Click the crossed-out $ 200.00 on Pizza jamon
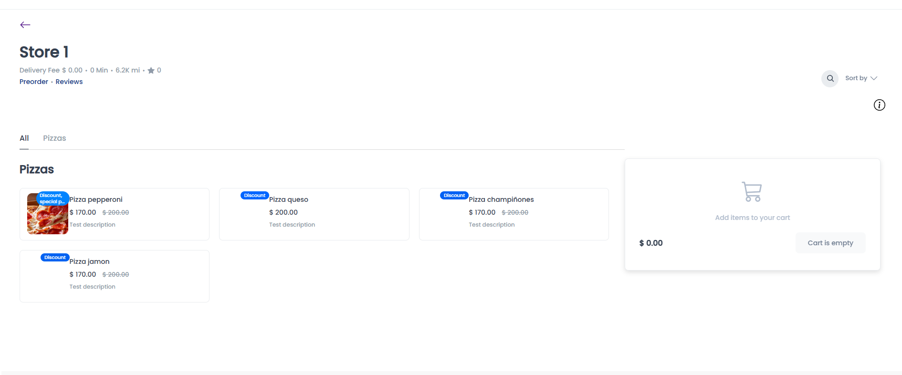The image size is (902, 375). [115, 275]
